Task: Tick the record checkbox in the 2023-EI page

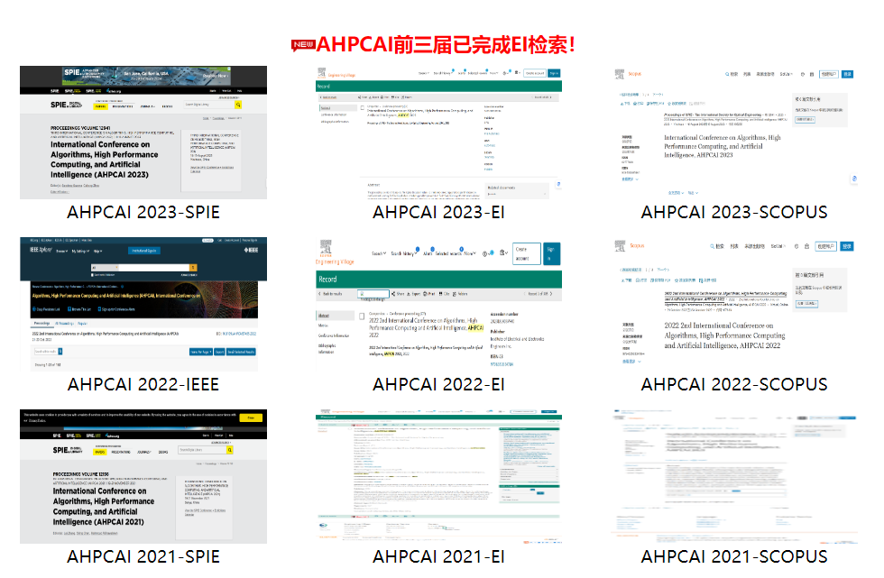Action: [x=363, y=107]
